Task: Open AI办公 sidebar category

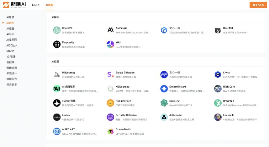Action: (10, 34)
